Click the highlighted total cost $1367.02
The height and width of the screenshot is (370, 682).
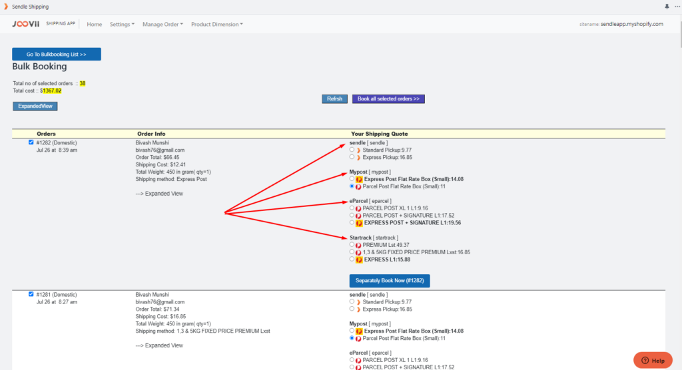click(51, 91)
